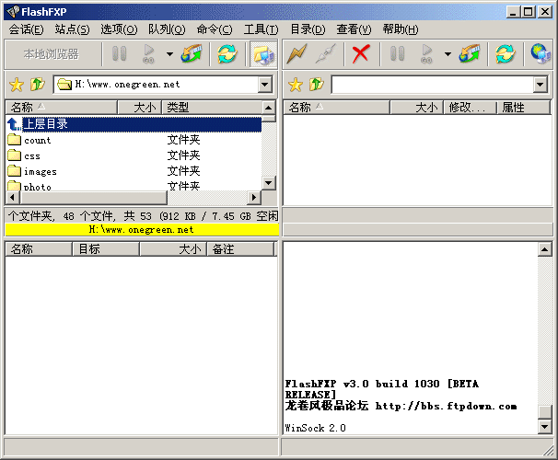Click the yellow H:\www.onegreen.net path bar

tap(142, 230)
